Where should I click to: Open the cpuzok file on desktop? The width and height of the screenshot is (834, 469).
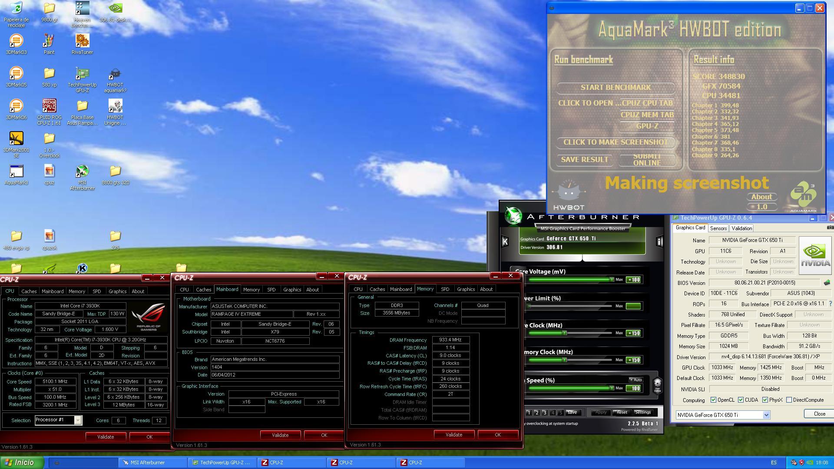[49, 240]
